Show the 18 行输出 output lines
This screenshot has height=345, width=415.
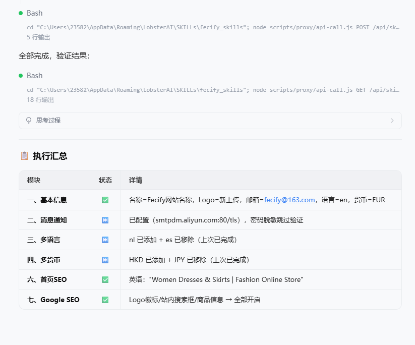40,100
